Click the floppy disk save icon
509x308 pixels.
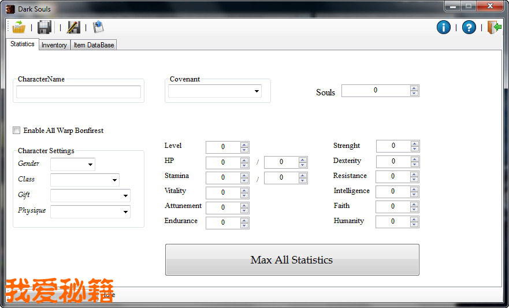[44, 27]
